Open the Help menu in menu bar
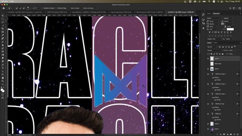242x136 pixels. [12, 2]
